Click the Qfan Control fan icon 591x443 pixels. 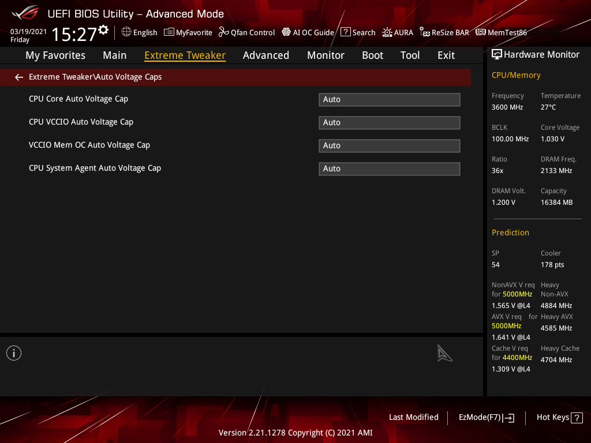click(x=223, y=32)
